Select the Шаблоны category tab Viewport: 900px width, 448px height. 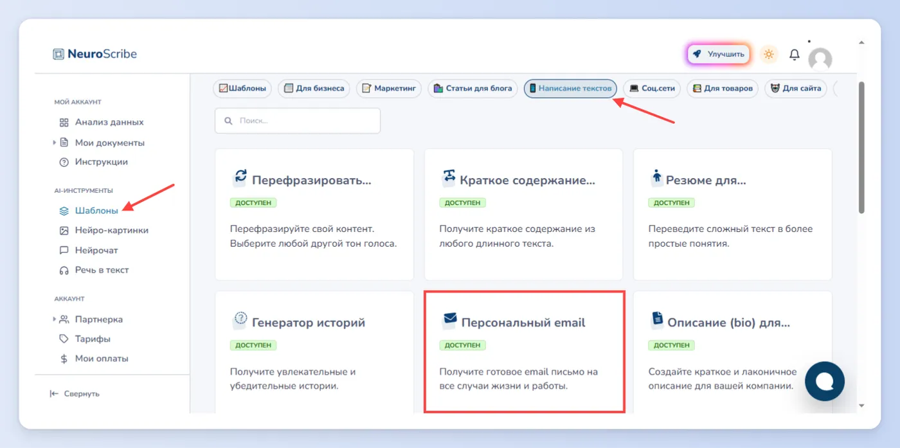243,89
